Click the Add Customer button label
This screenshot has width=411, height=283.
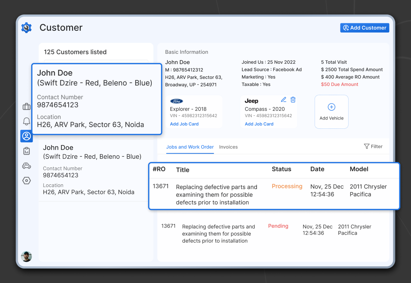coord(368,28)
